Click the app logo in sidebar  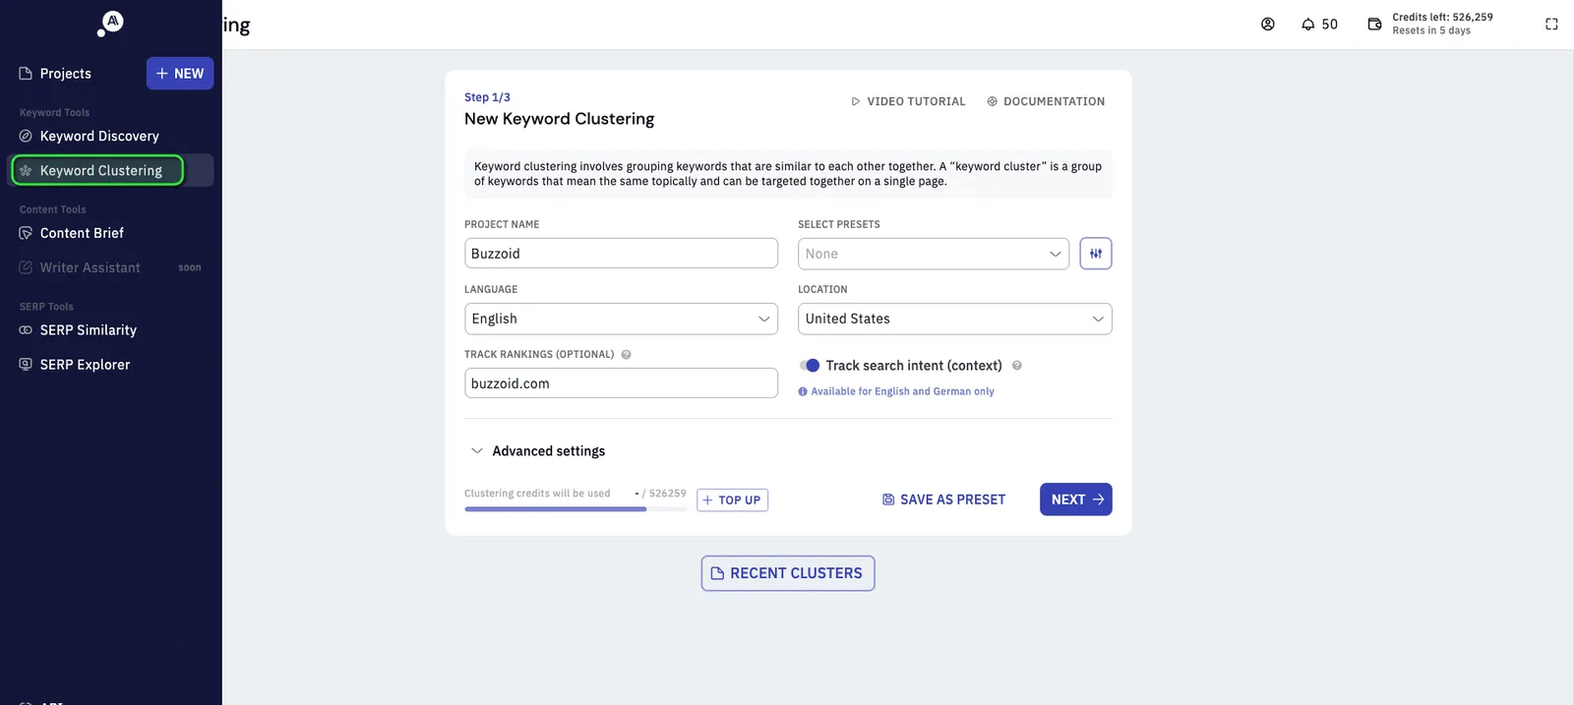(x=110, y=23)
